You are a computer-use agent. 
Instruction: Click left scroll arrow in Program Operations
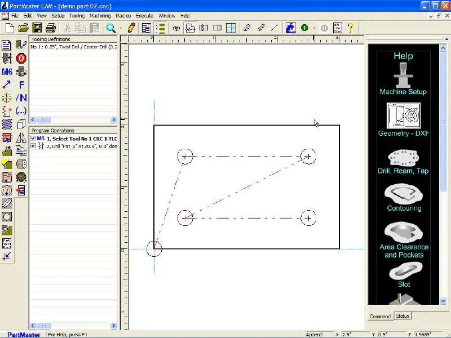(x=33, y=326)
